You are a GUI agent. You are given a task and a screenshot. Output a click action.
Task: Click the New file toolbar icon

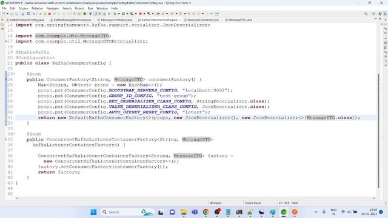(4, 14)
